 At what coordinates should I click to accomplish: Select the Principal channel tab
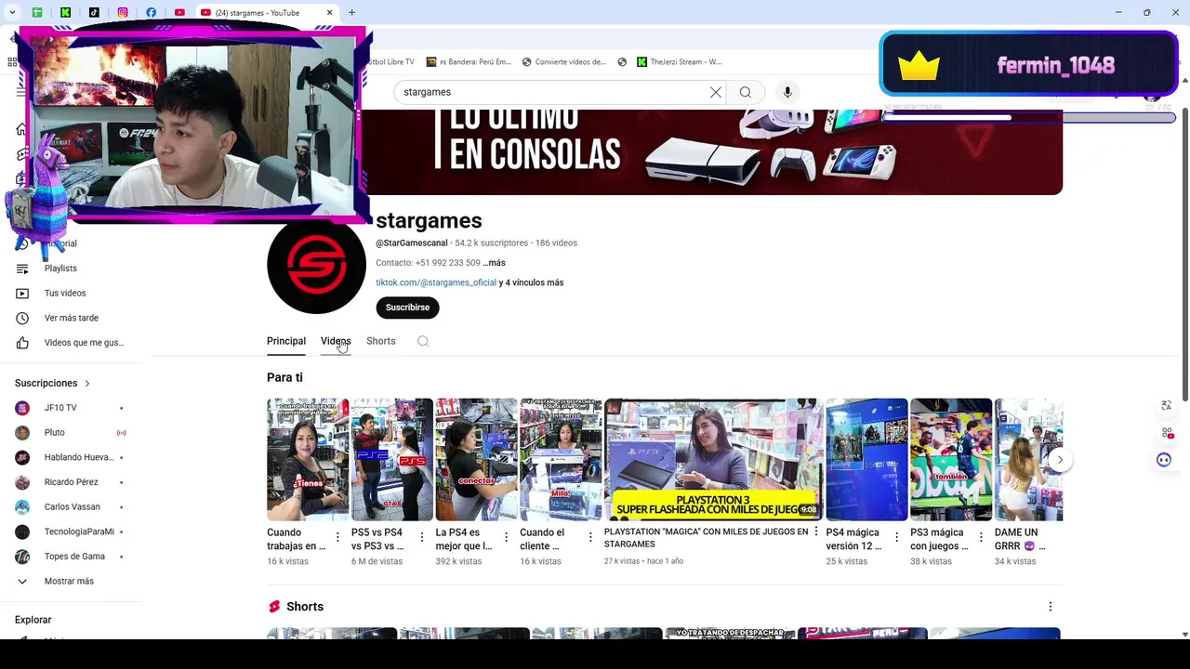pyautogui.click(x=286, y=341)
